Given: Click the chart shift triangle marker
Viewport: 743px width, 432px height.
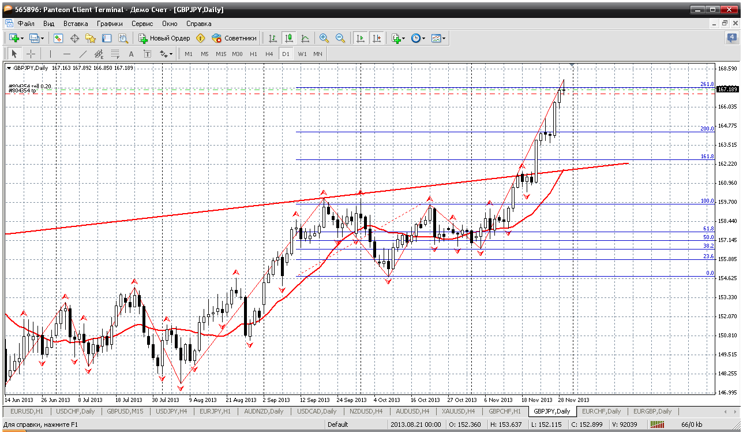Looking at the screenshot, I should pyautogui.click(x=572, y=64).
